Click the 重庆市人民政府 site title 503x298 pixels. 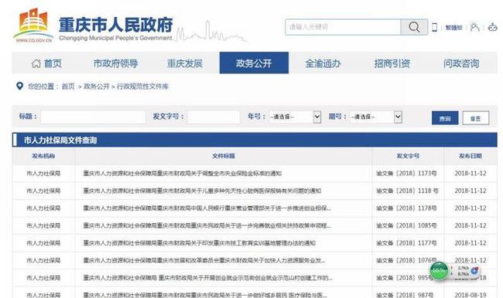(116, 25)
